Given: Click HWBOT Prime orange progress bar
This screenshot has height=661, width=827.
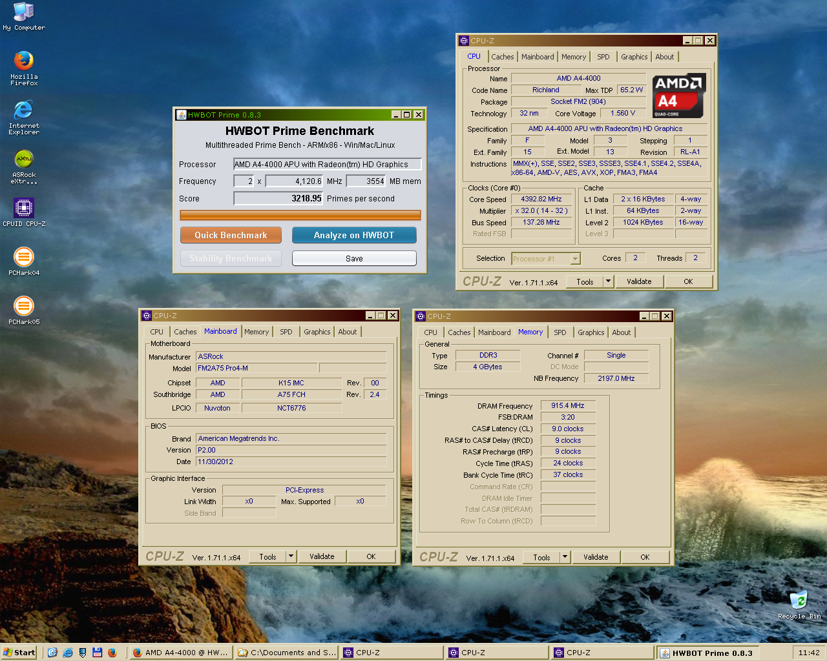Looking at the screenshot, I should (x=300, y=215).
